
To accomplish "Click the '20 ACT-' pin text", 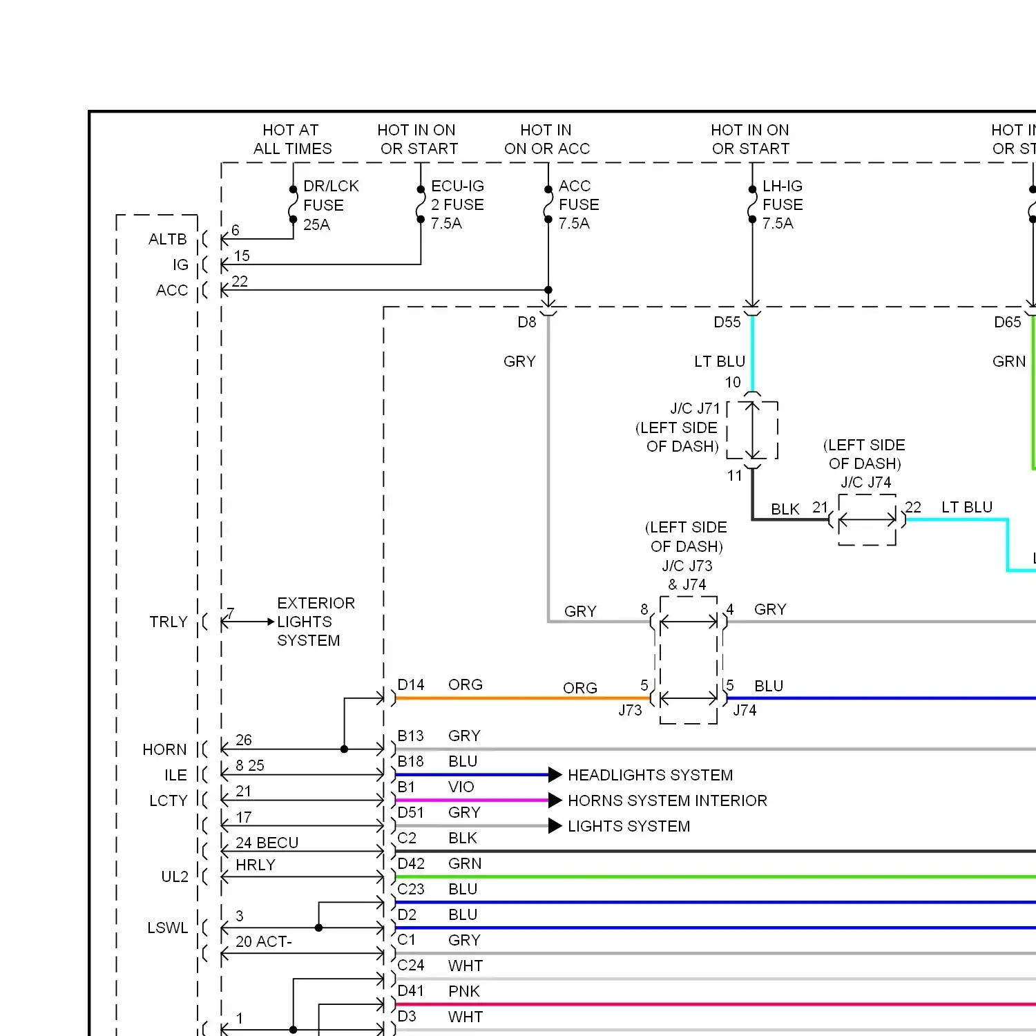I will point(264,942).
